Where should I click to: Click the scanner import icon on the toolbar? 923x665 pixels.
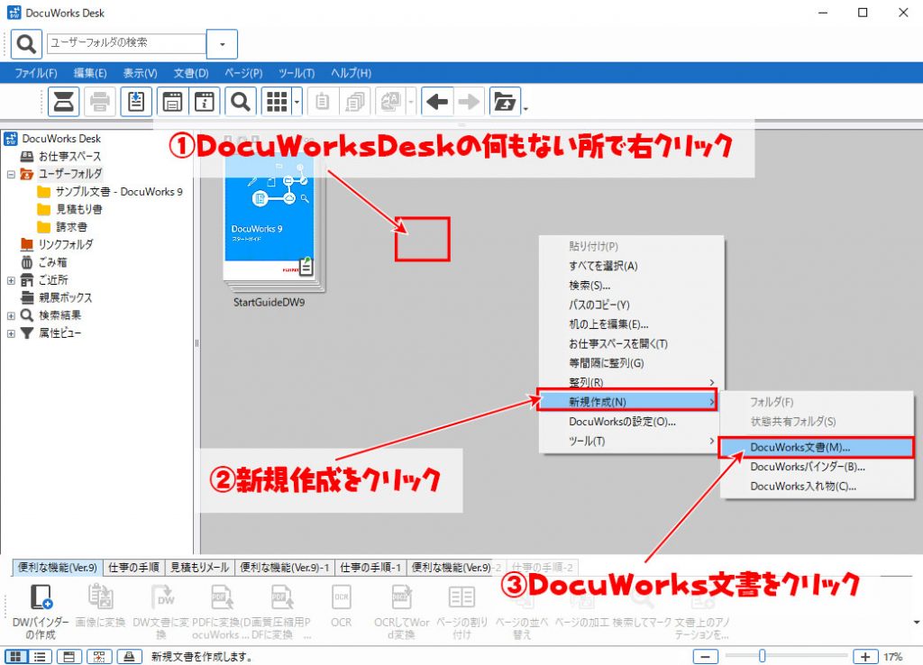tap(62, 101)
